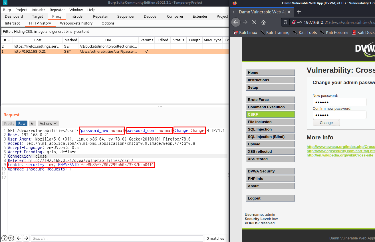This screenshot has height=242, width=375.
Task: Open Kali Docs bookmark
Action: [363, 32]
